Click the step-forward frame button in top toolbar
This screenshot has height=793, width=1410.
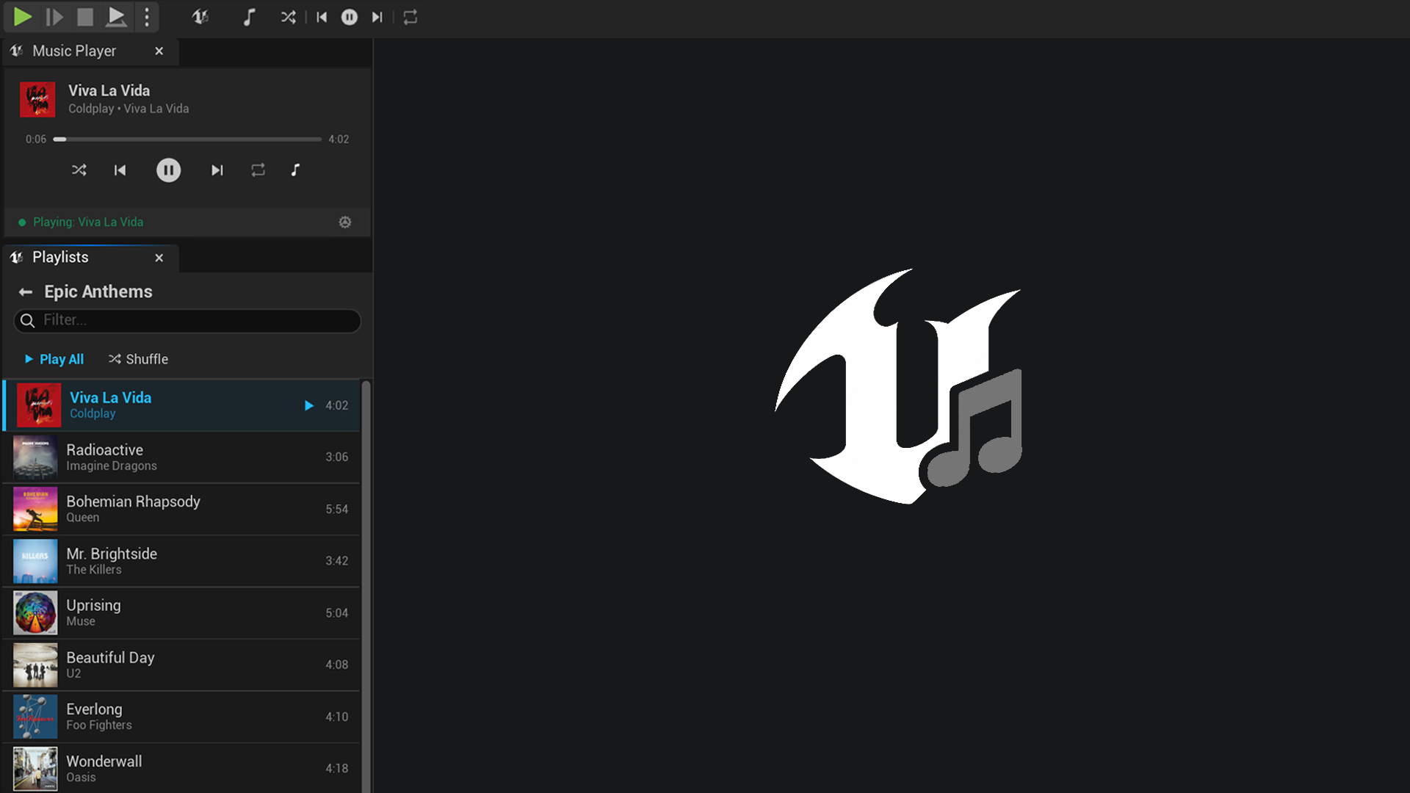[x=54, y=17]
